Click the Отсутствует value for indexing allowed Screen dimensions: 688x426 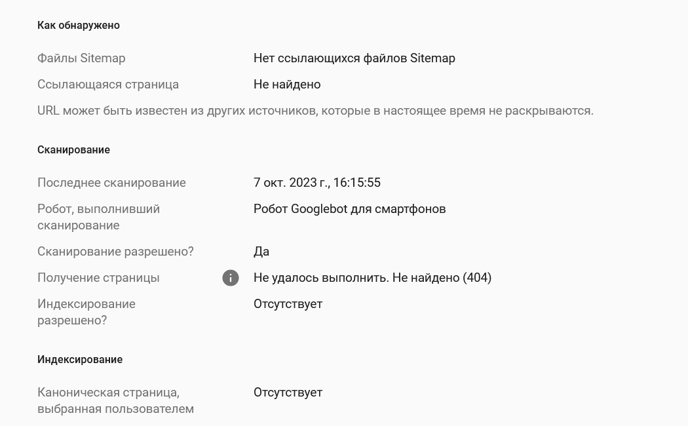point(288,304)
